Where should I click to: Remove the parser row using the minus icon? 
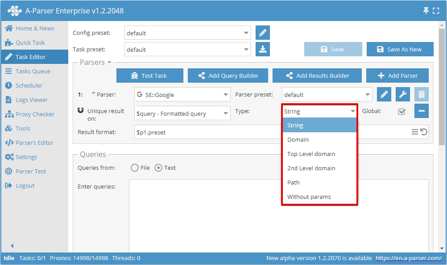point(421,110)
